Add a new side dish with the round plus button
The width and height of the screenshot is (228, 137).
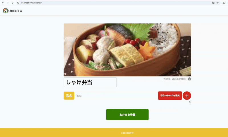pyautogui.click(x=187, y=96)
